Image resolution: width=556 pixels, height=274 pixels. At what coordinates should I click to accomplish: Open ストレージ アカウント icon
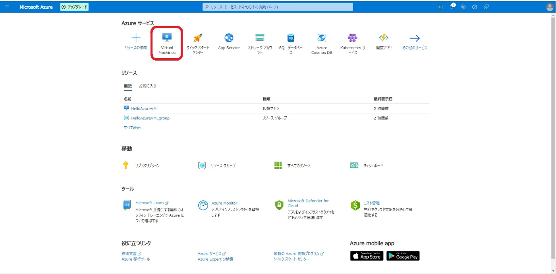(260, 38)
